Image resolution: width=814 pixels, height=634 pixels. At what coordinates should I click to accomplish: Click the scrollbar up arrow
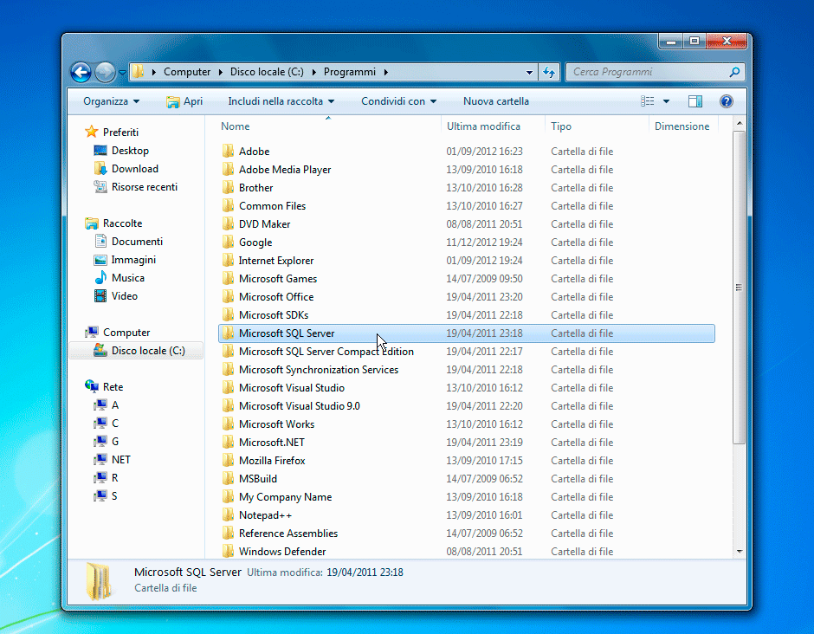coord(740,124)
